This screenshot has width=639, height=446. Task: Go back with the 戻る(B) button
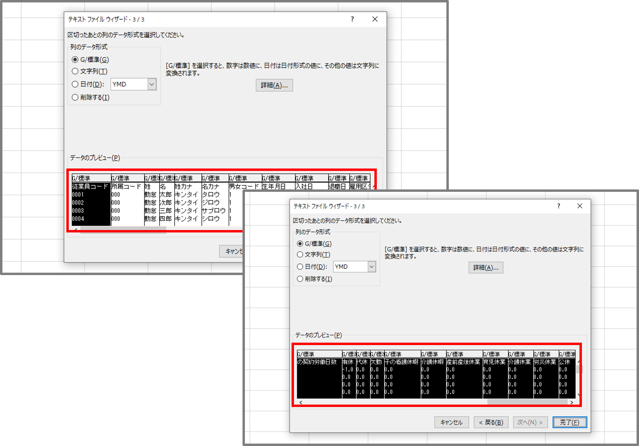coord(491,422)
